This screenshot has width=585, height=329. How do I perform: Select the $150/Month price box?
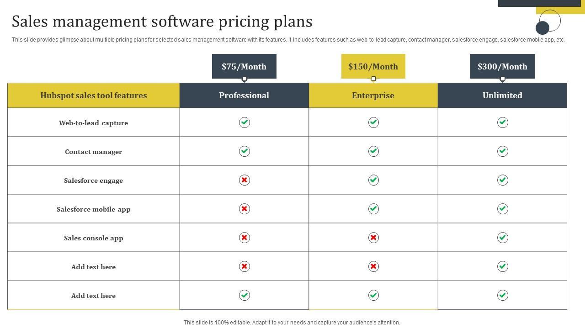373,66
